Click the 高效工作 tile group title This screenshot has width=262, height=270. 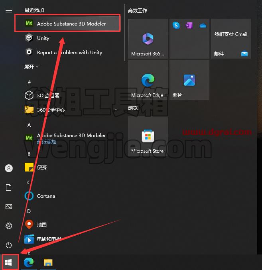[137, 11]
